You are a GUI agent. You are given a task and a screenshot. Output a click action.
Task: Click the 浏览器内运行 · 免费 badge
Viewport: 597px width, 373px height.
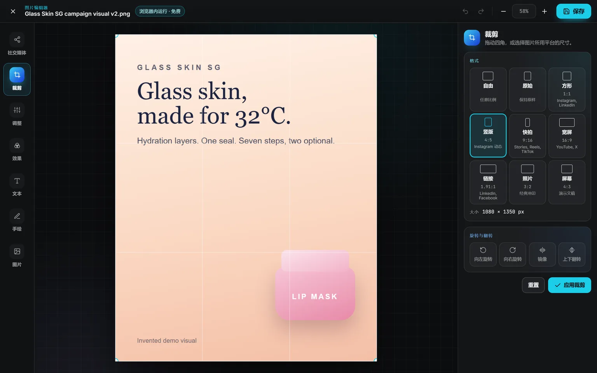click(x=160, y=11)
